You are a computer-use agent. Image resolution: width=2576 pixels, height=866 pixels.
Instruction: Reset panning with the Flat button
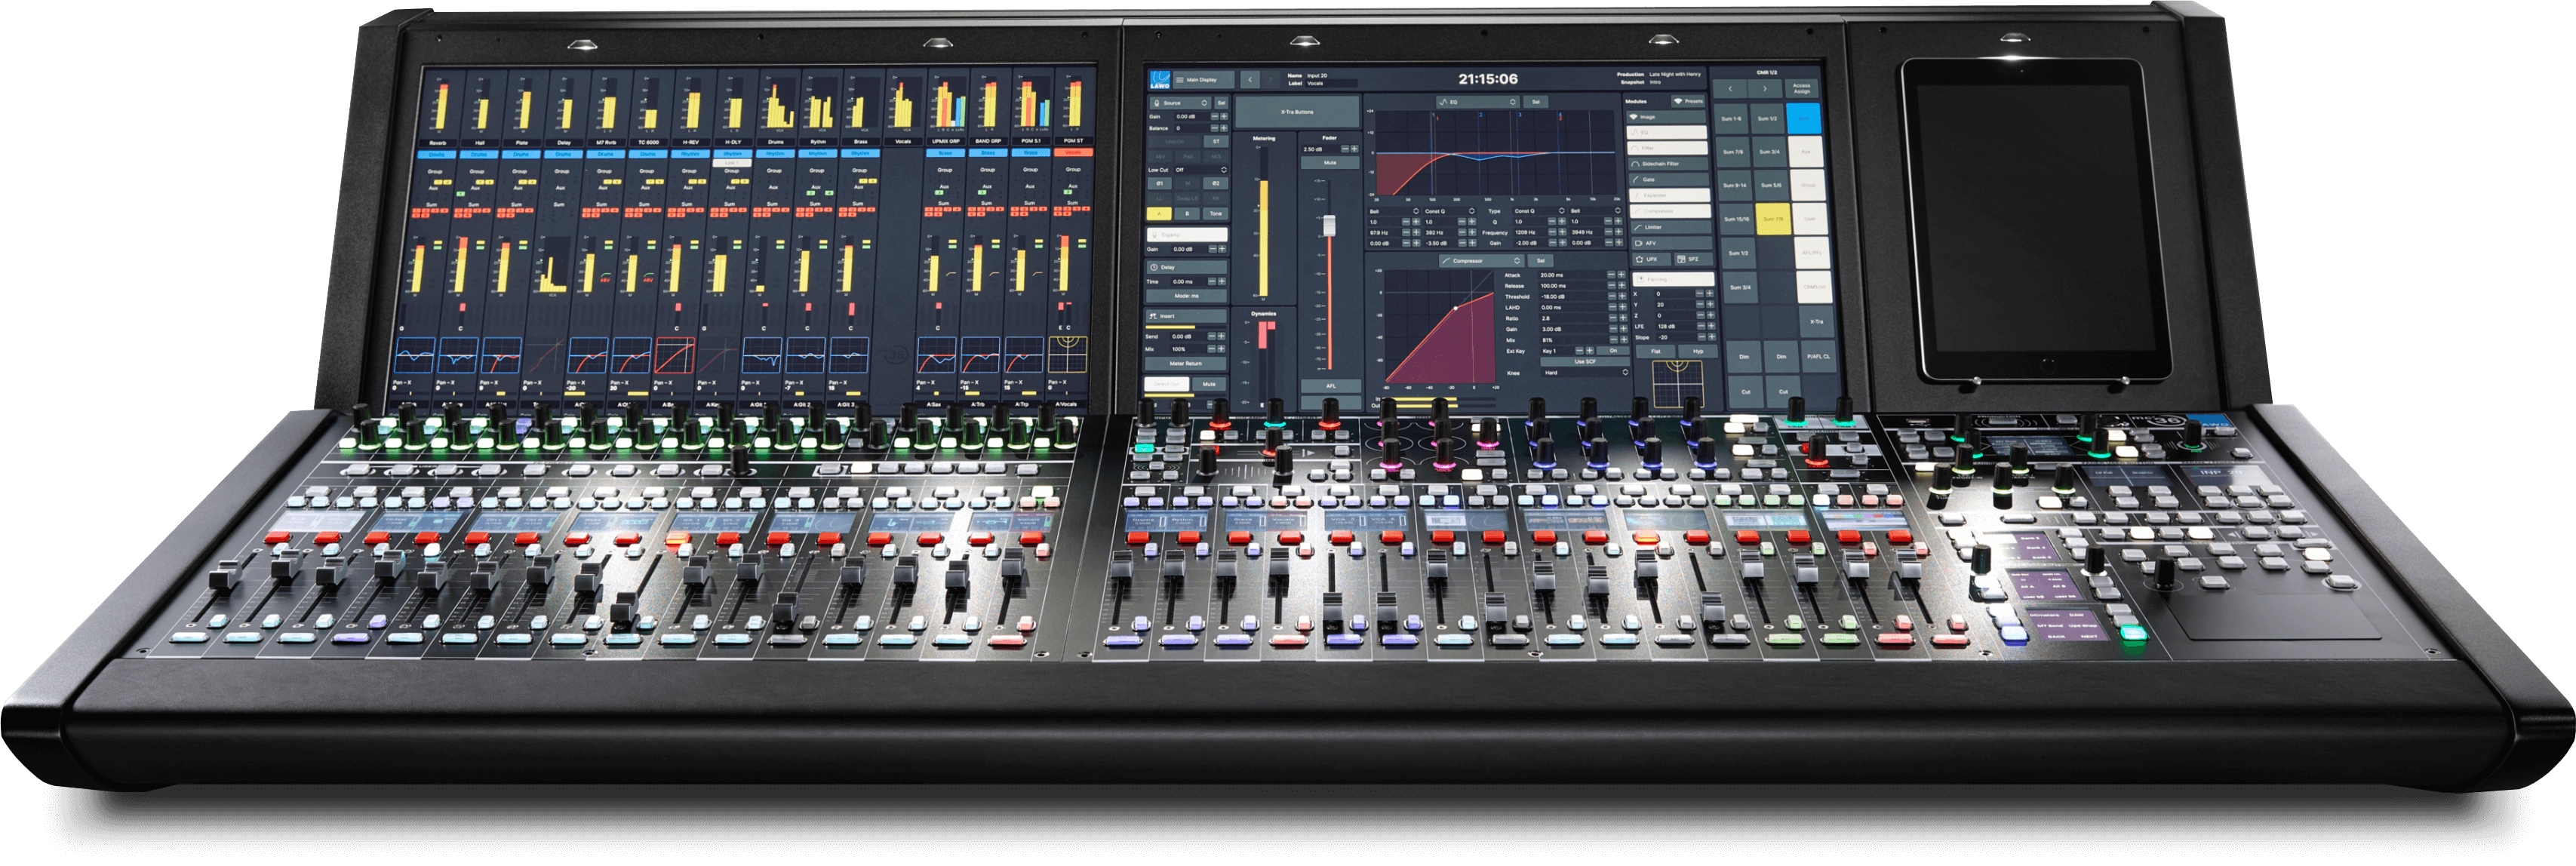click(x=1656, y=352)
